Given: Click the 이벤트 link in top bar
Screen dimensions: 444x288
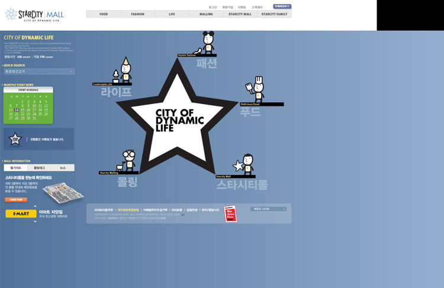Looking at the screenshot, I should (242, 7).
